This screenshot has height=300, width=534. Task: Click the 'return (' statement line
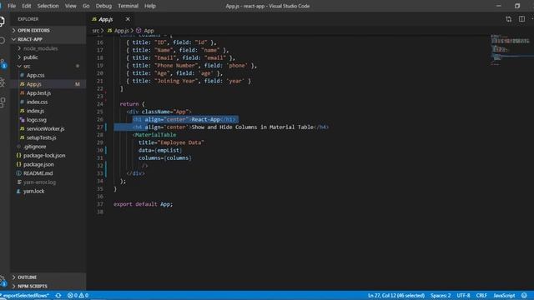click(132, 104)
